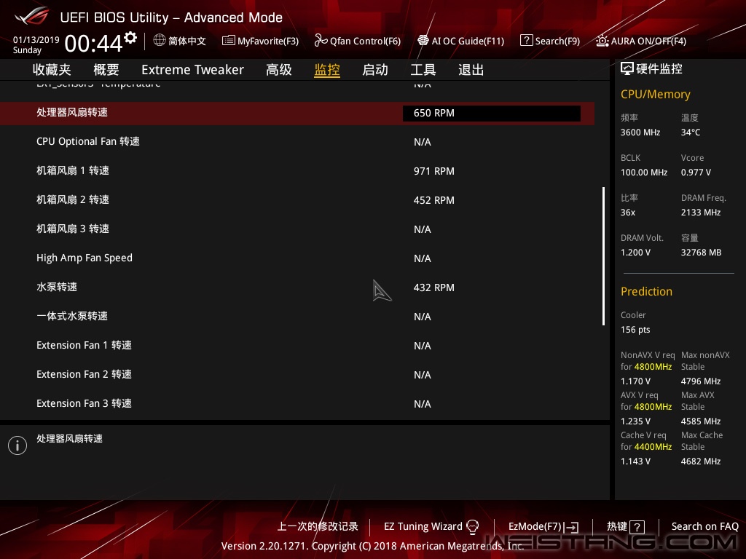Screen dimensions: 746x559
Task: Click the 971 RPM value
Action: (x=434, y=171)
